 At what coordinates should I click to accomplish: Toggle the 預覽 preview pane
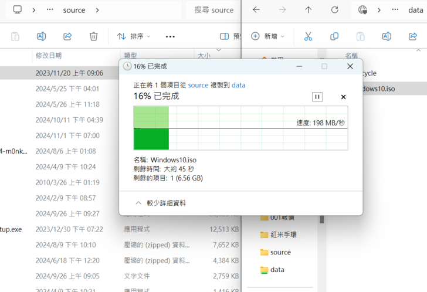[230, 36]
